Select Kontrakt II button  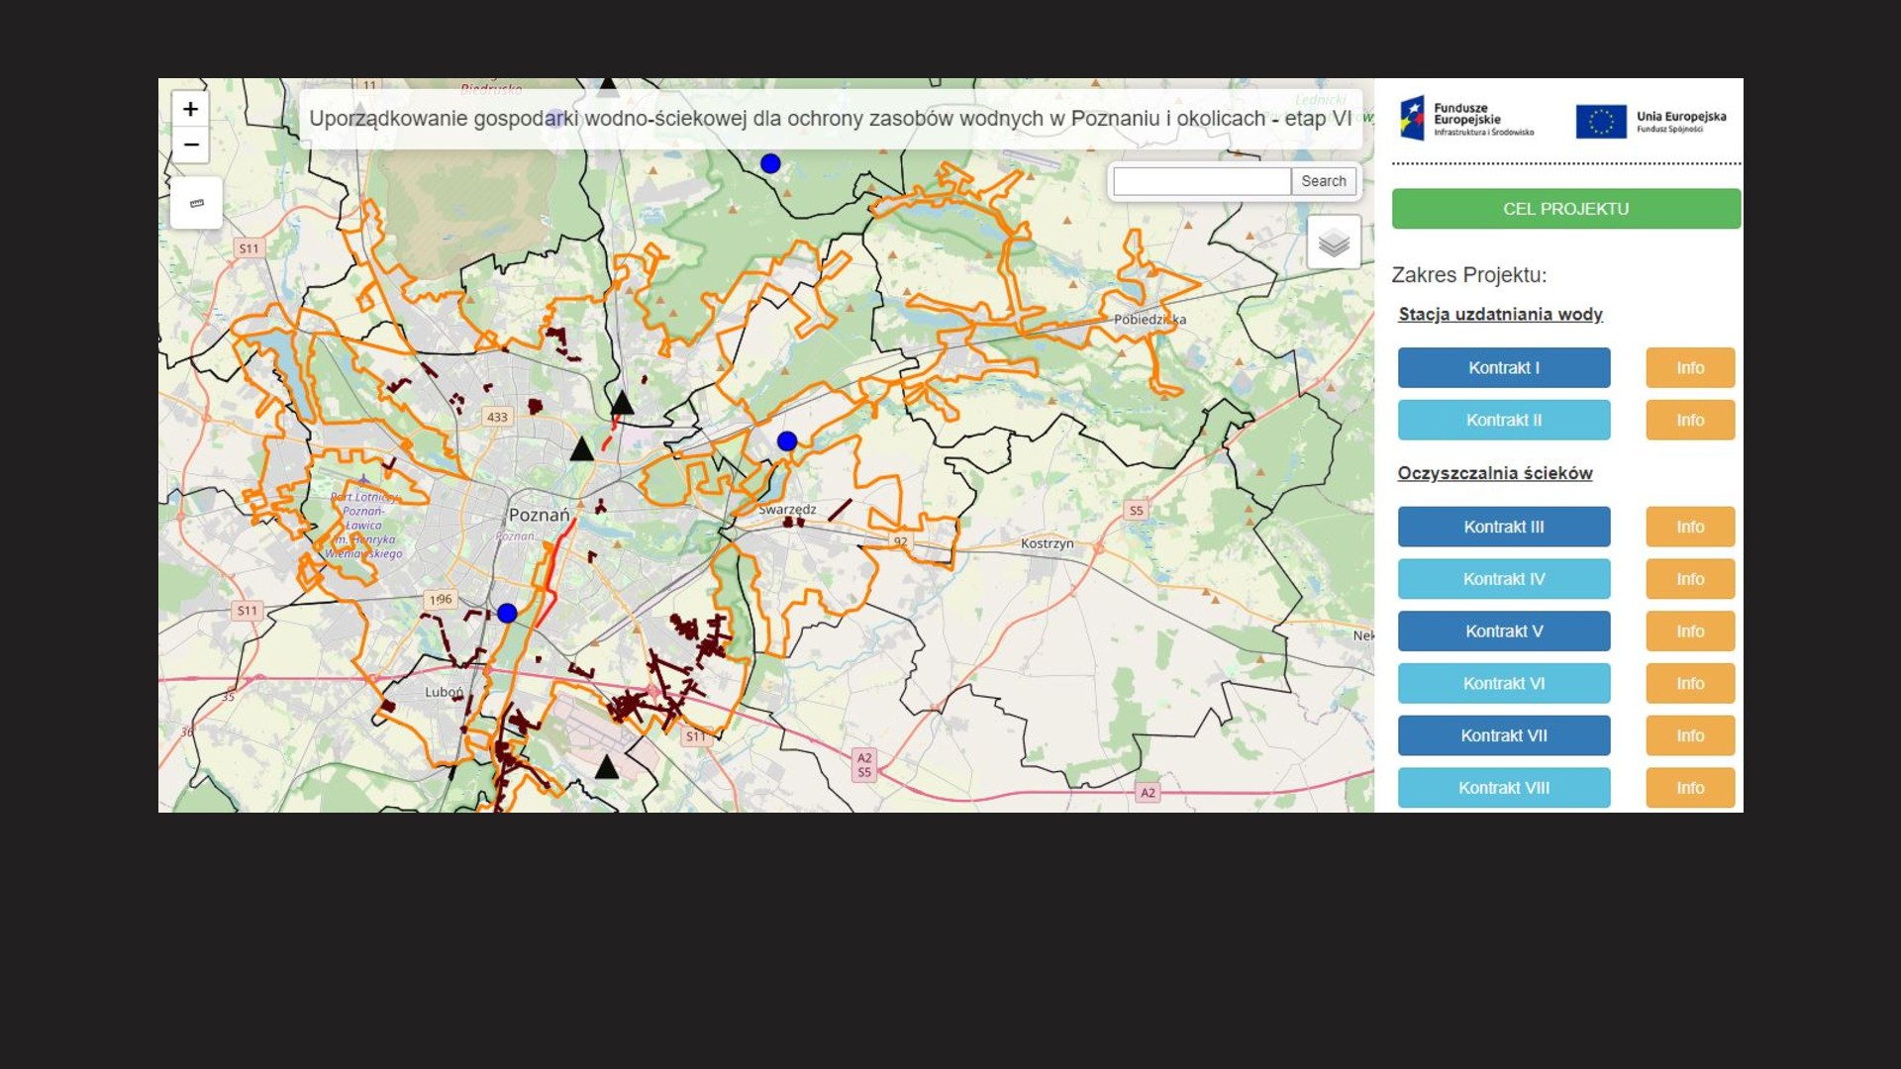tap(1504, 421)
